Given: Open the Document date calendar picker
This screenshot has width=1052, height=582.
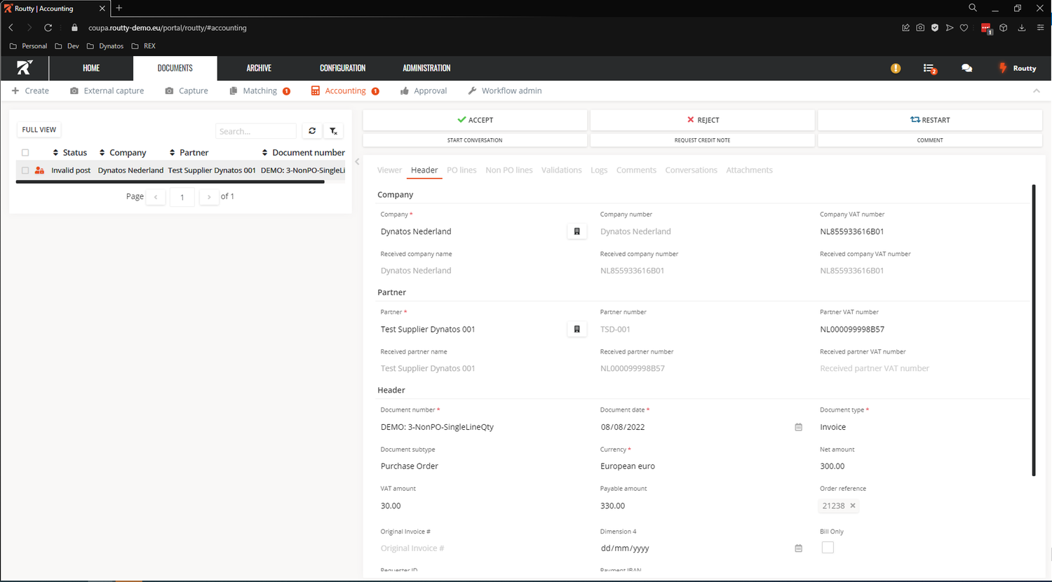Looking at the screenshot, I should coord(797,426).
